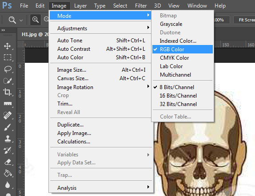This screenshot has height=196, width=255.
Task: Select the Ruler tool
Action: (8, 104)
